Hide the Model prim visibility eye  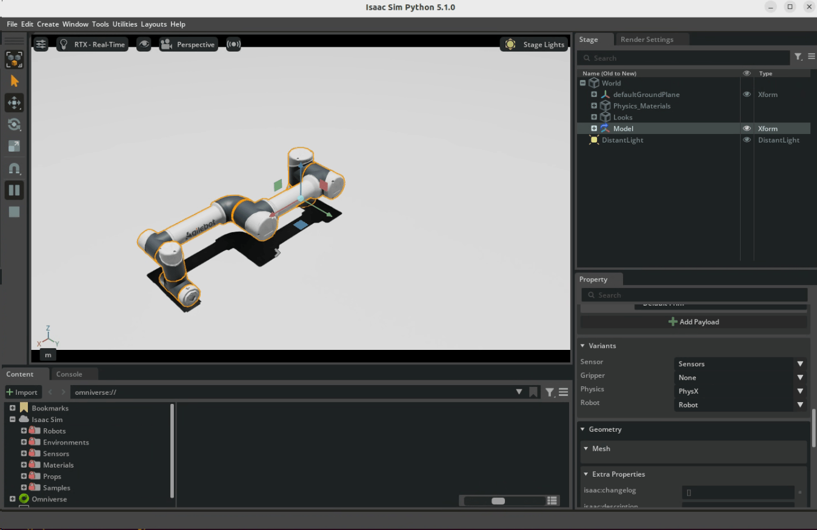(x=747, y=129)
